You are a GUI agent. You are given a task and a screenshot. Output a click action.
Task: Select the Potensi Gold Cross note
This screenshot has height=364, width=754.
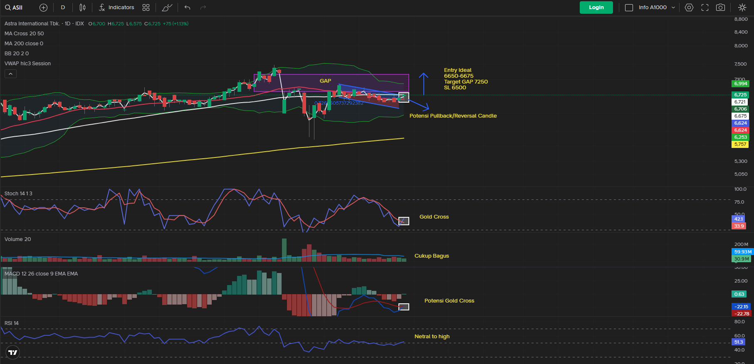coord(449,301)
